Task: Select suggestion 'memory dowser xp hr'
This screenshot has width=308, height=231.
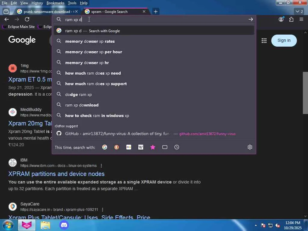Action: (x=154, y=63)
